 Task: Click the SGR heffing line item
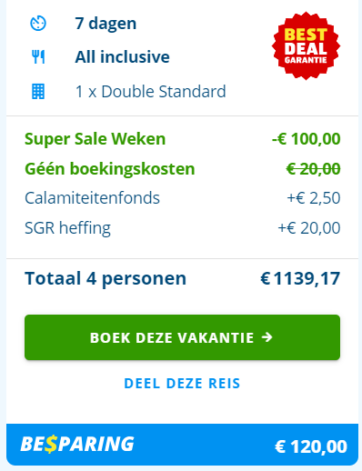pyautogui.click(x=182, y=228)
